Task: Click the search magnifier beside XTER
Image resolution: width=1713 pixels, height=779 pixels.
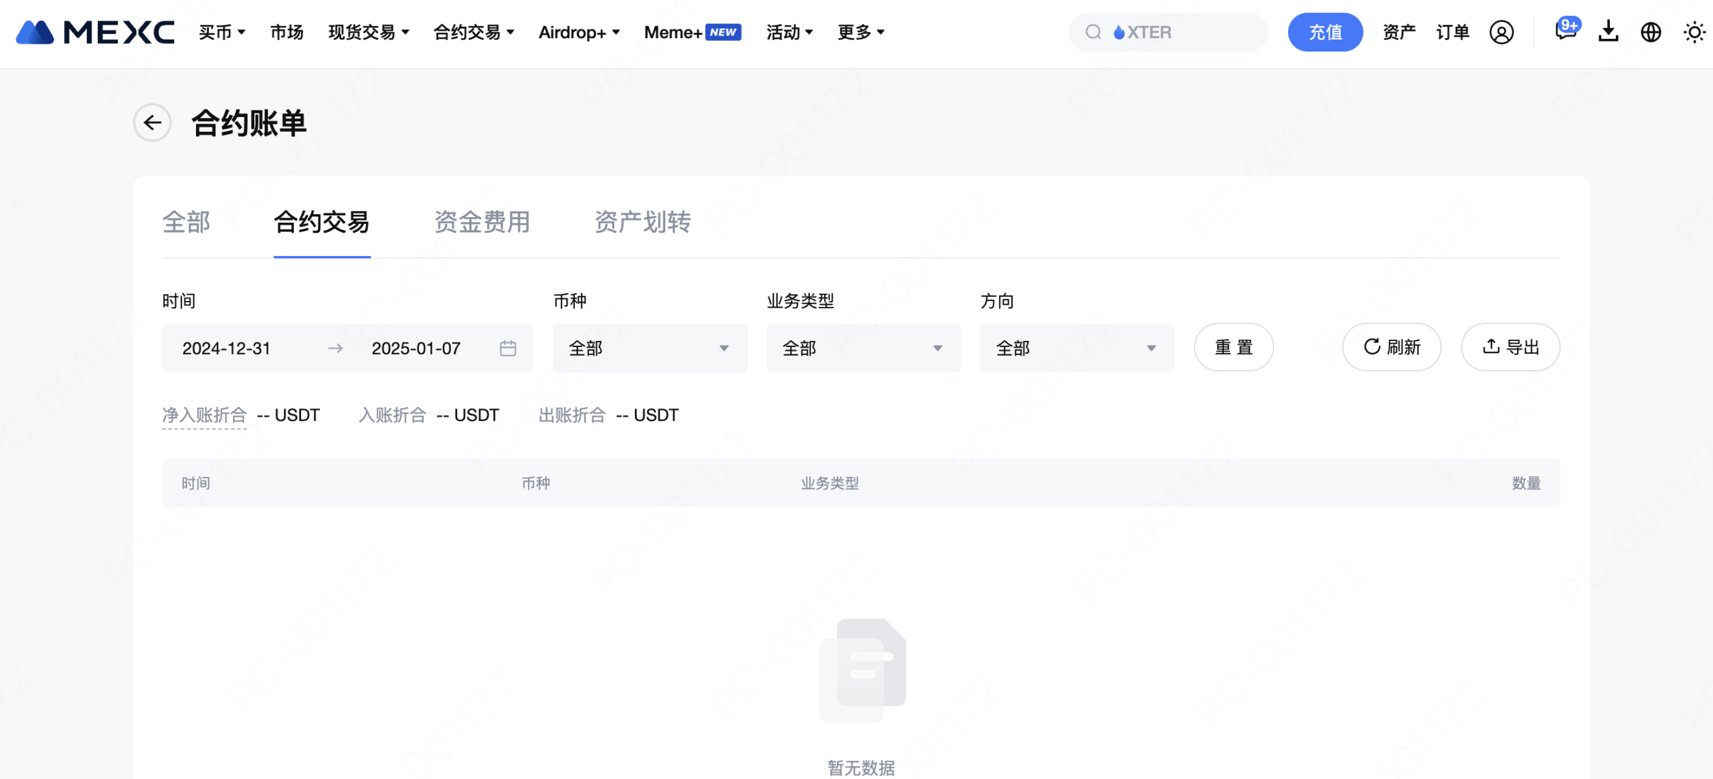Action: coord(1093,32)
